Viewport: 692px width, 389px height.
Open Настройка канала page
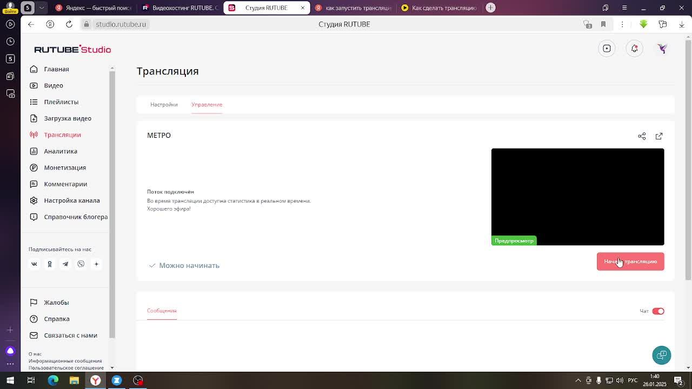(72, 200)
